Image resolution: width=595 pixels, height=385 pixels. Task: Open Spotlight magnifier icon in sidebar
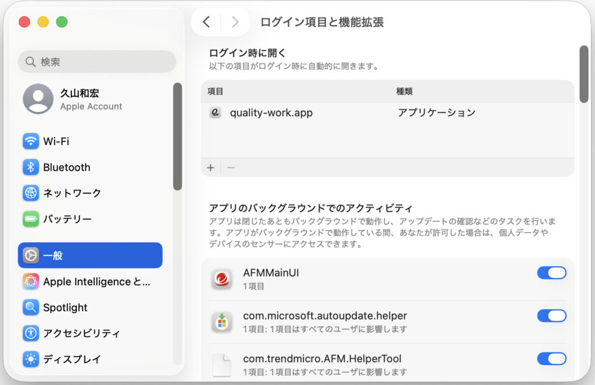click(x=31, y=307)
